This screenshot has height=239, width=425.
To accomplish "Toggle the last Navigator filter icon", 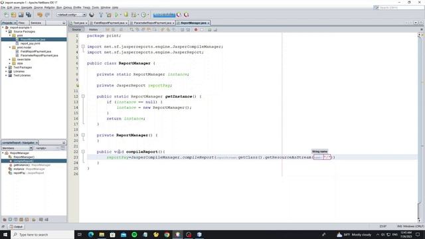I will coord(46,220).
